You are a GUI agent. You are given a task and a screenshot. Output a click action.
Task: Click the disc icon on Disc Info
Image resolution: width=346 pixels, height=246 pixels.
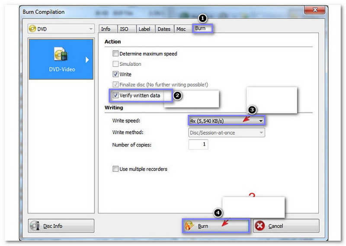pyautogui.click(x=35, y=226)
